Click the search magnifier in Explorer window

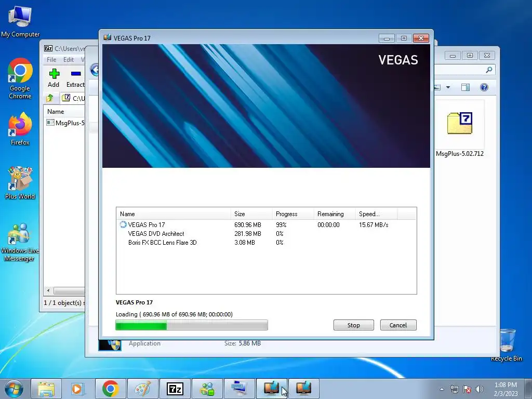(x=489, y=70)
